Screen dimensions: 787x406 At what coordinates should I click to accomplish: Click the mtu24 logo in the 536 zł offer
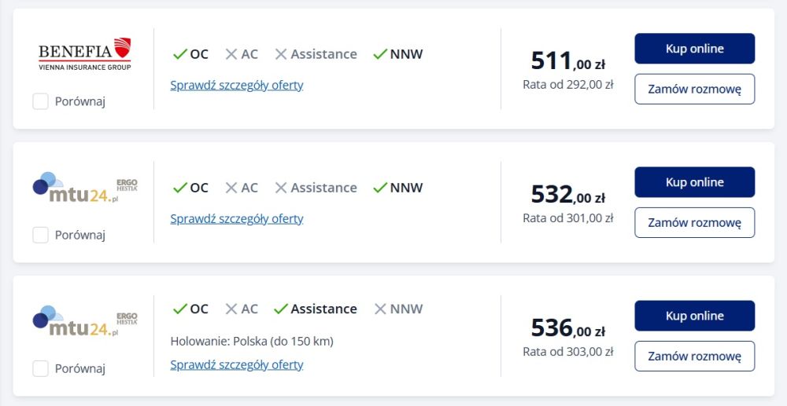(x=85, y=320)
